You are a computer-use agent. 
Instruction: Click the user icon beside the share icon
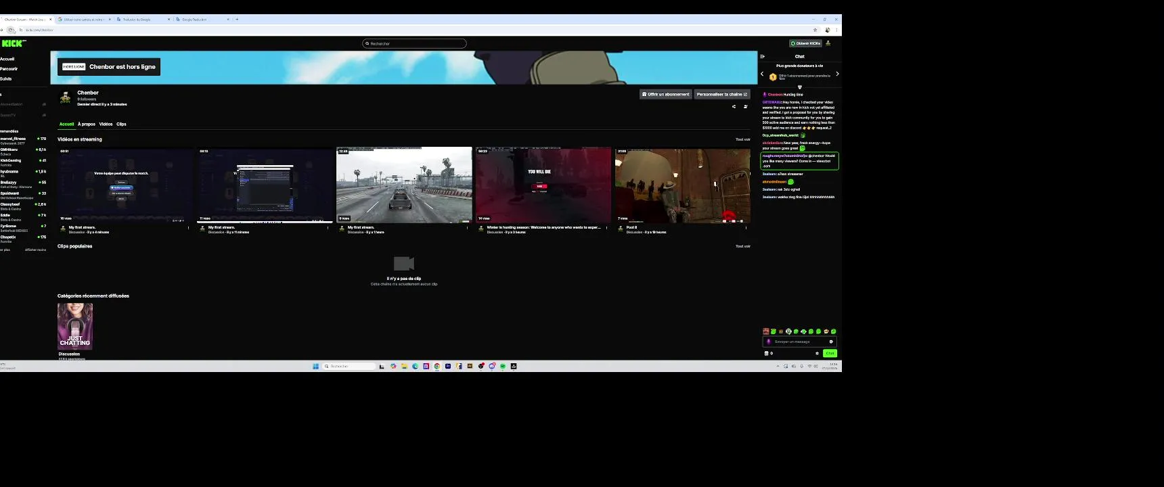pyautogui.click(x=746, y=106)
